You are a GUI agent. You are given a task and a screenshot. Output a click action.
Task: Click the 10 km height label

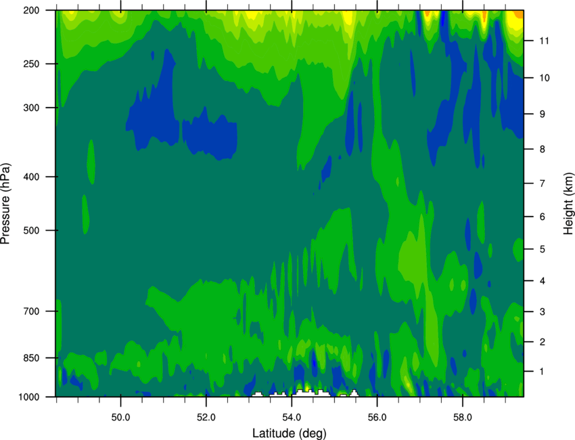(x=545, y=78)
